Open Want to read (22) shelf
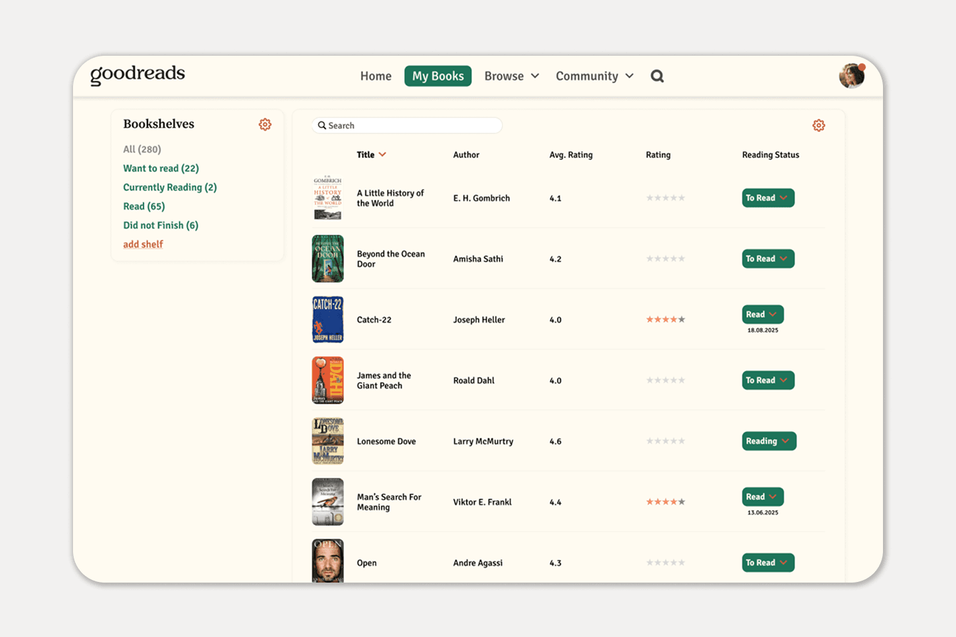This screenshot has width=956, height=637. (161, 169)
